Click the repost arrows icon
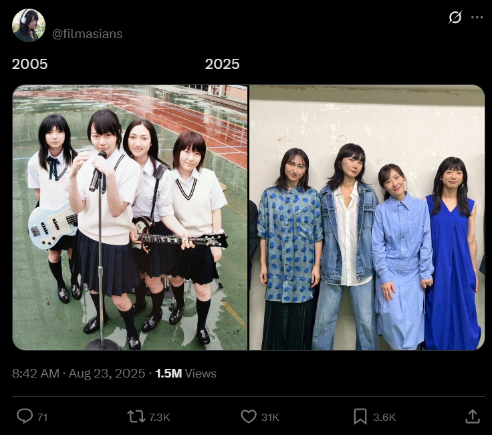492x435 pixels. tap(136, 417)
